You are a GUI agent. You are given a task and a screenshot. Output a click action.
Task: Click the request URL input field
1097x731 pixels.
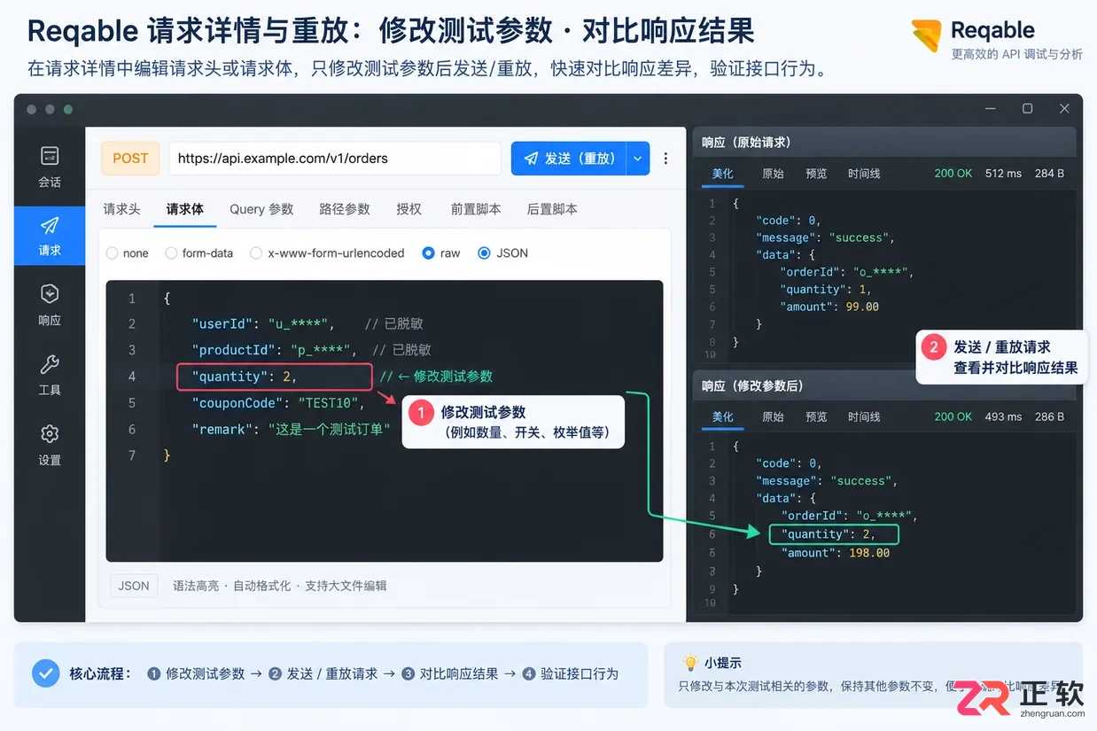pos(335,159)
